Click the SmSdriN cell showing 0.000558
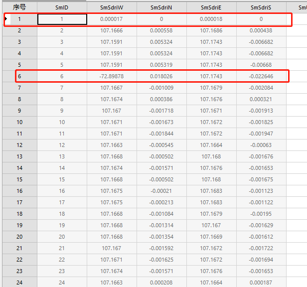 click(161, 30)
